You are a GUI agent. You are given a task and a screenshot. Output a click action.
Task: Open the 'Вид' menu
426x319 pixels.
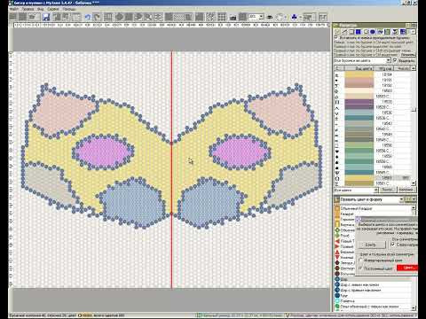[41, 9]
